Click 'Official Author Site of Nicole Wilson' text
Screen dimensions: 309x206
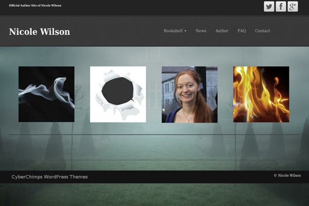(35, 6)
